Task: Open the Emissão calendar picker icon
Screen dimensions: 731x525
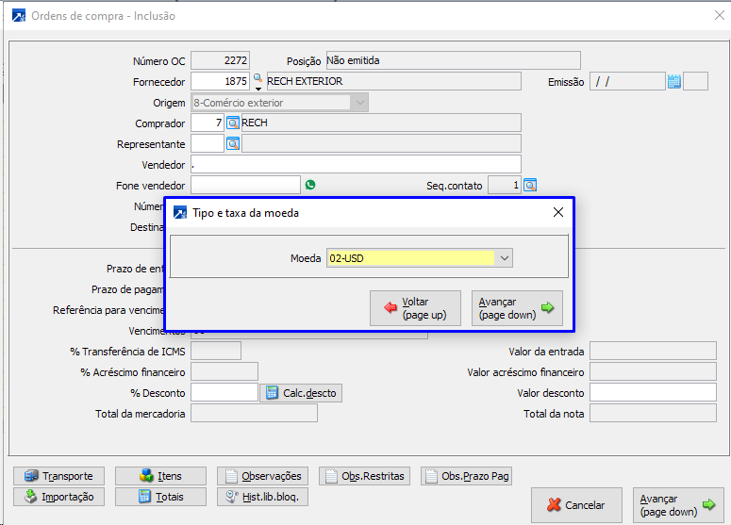Action: 673,81
